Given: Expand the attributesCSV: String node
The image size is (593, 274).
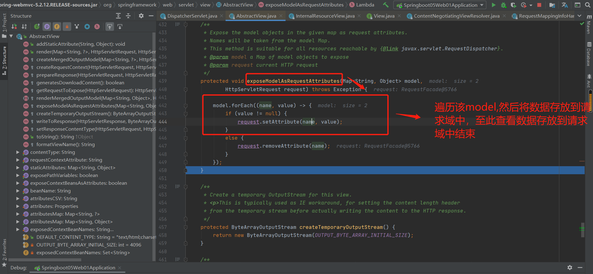Looking at the screenshot, I should pyautogui.click(x=18, y=198).
